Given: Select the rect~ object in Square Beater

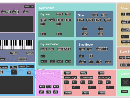Looking at the screenshot, I should pyautogui.click(x=44, y=62).
